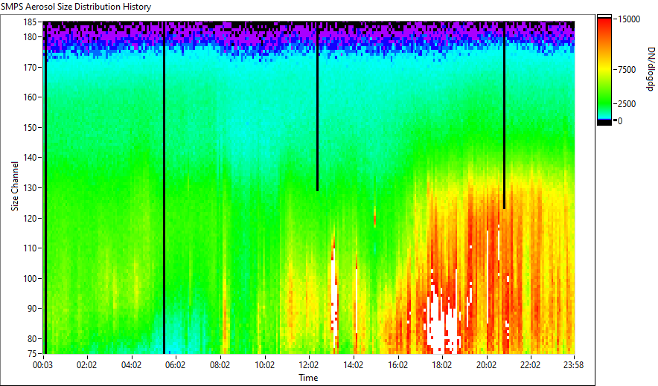Click the 150 tick on the size axis

[x=31, y=128]
